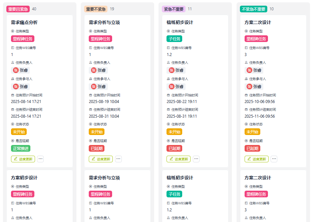Open the more options menu on the 稿纸初步设计 card

pos(196,159)
